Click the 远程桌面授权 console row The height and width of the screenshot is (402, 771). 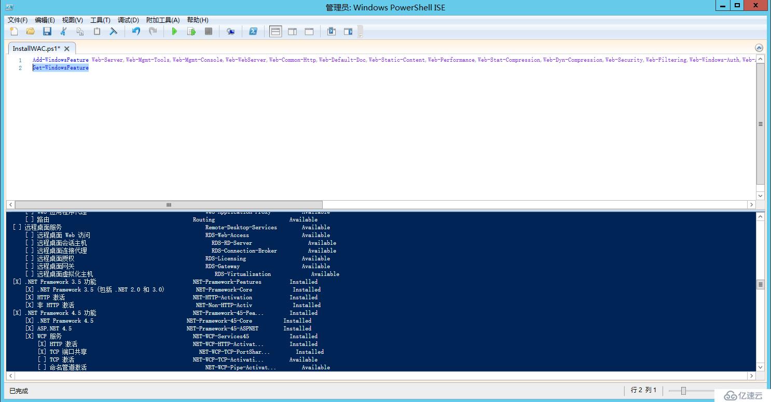point(177,259)
